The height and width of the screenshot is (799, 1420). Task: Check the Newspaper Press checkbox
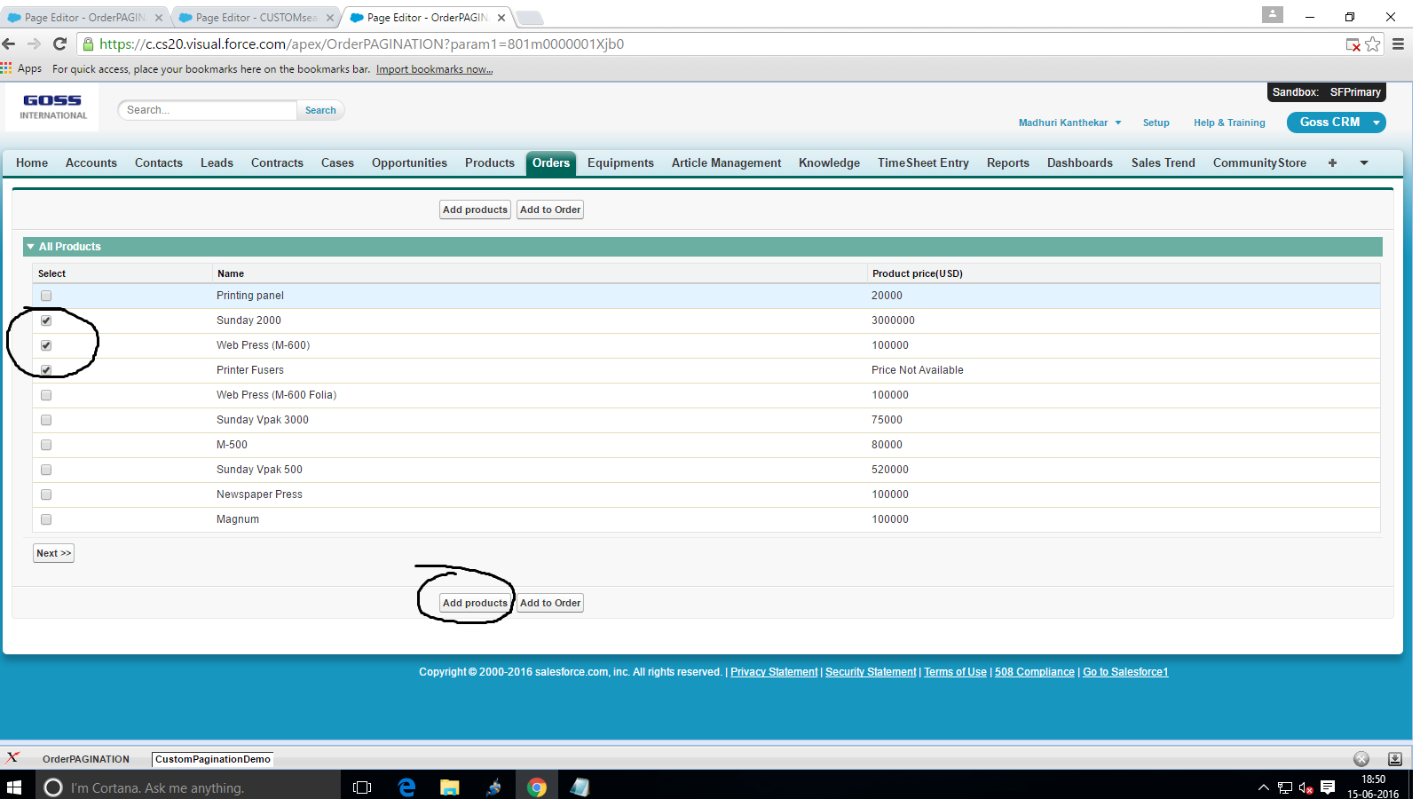coord(46,494)
